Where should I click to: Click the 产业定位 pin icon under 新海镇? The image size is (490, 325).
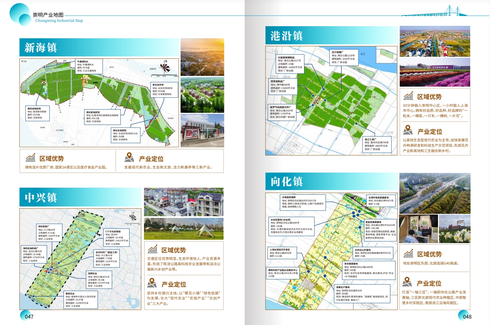tap(129, 157)
